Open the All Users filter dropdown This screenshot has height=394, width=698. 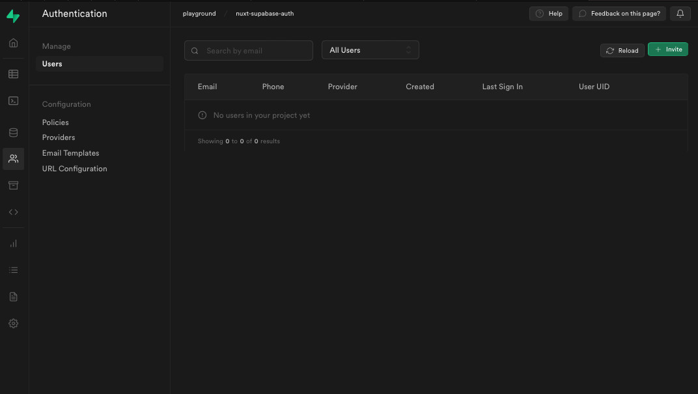[x=370, y=49]
